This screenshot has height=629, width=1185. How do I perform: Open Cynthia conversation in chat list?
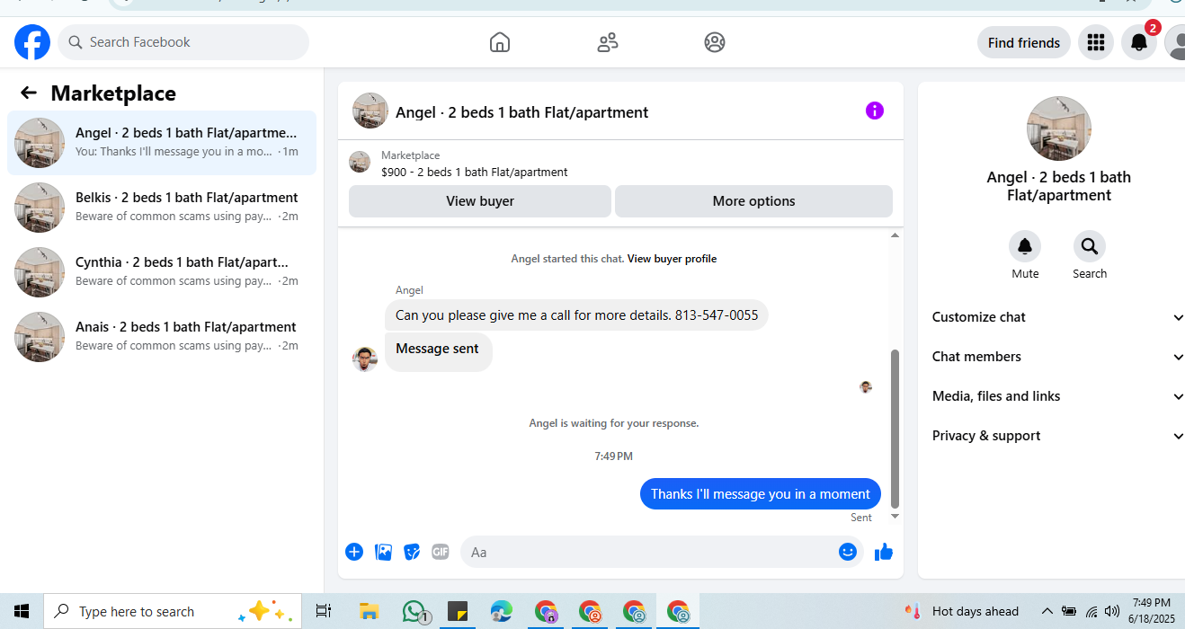pyautogui.click(x=162, y=272)
